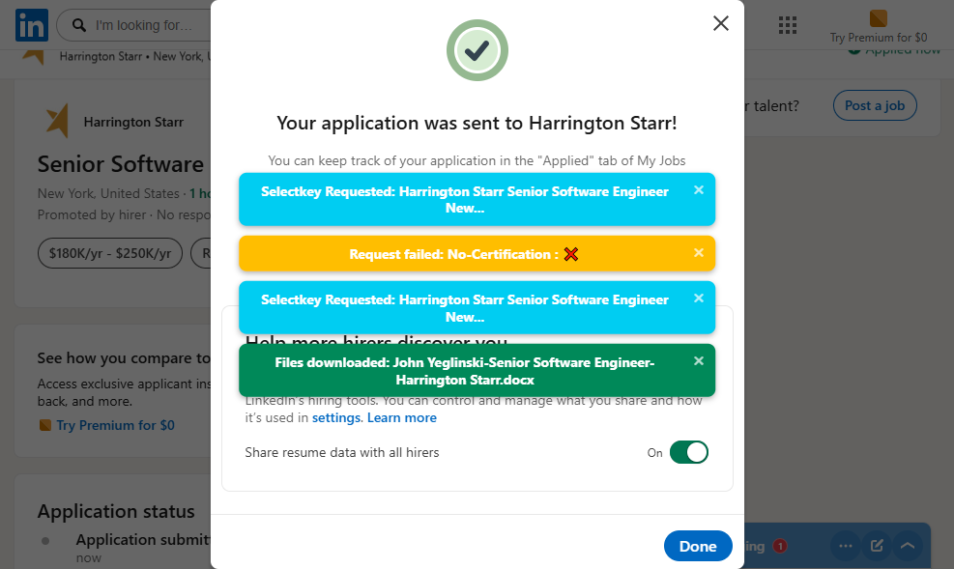Dismiss the green Files downloaded notification
The height and width of the screenshot is (569, 954).
pyautogui.click(x=699, y=361)
